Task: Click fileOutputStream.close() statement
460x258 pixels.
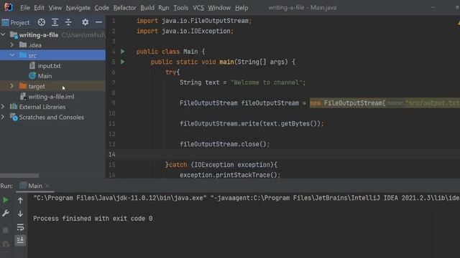Action: tap(225, 144)
